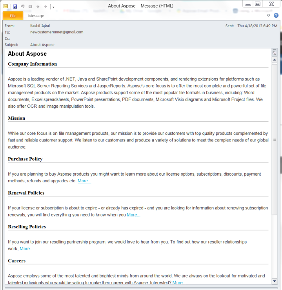
Task: Click the Renewal Policies heading
Action: [26, 193]
